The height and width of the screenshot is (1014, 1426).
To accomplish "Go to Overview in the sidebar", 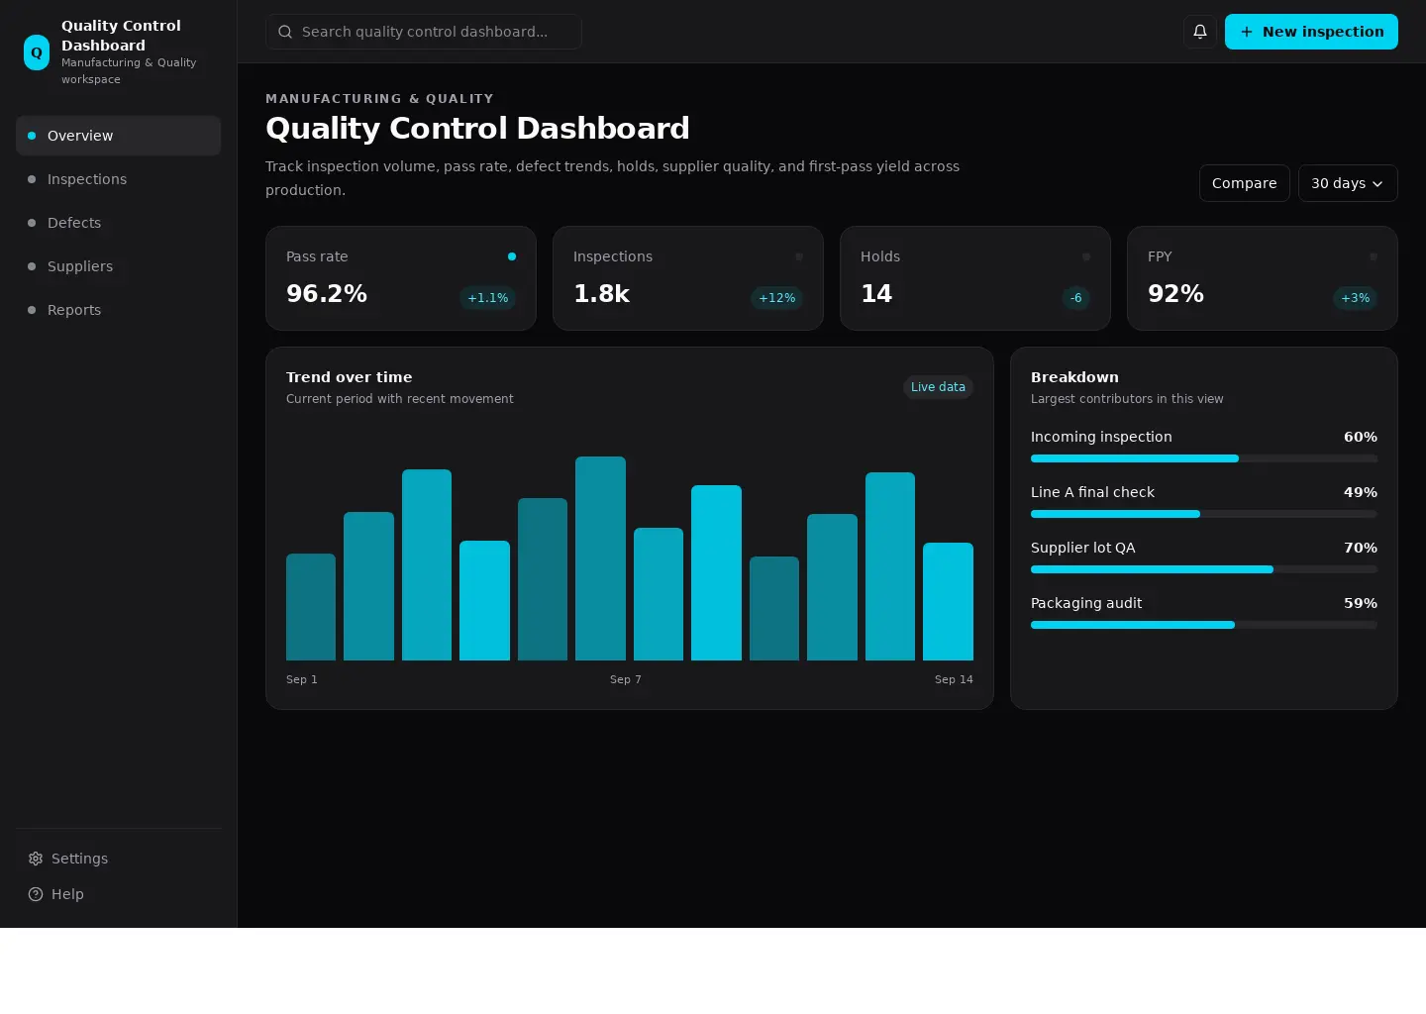I will pyautogui.click(x=118, y=136).
